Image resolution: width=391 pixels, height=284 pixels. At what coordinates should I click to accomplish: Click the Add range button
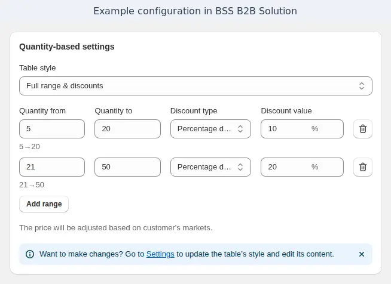[44, 204]
